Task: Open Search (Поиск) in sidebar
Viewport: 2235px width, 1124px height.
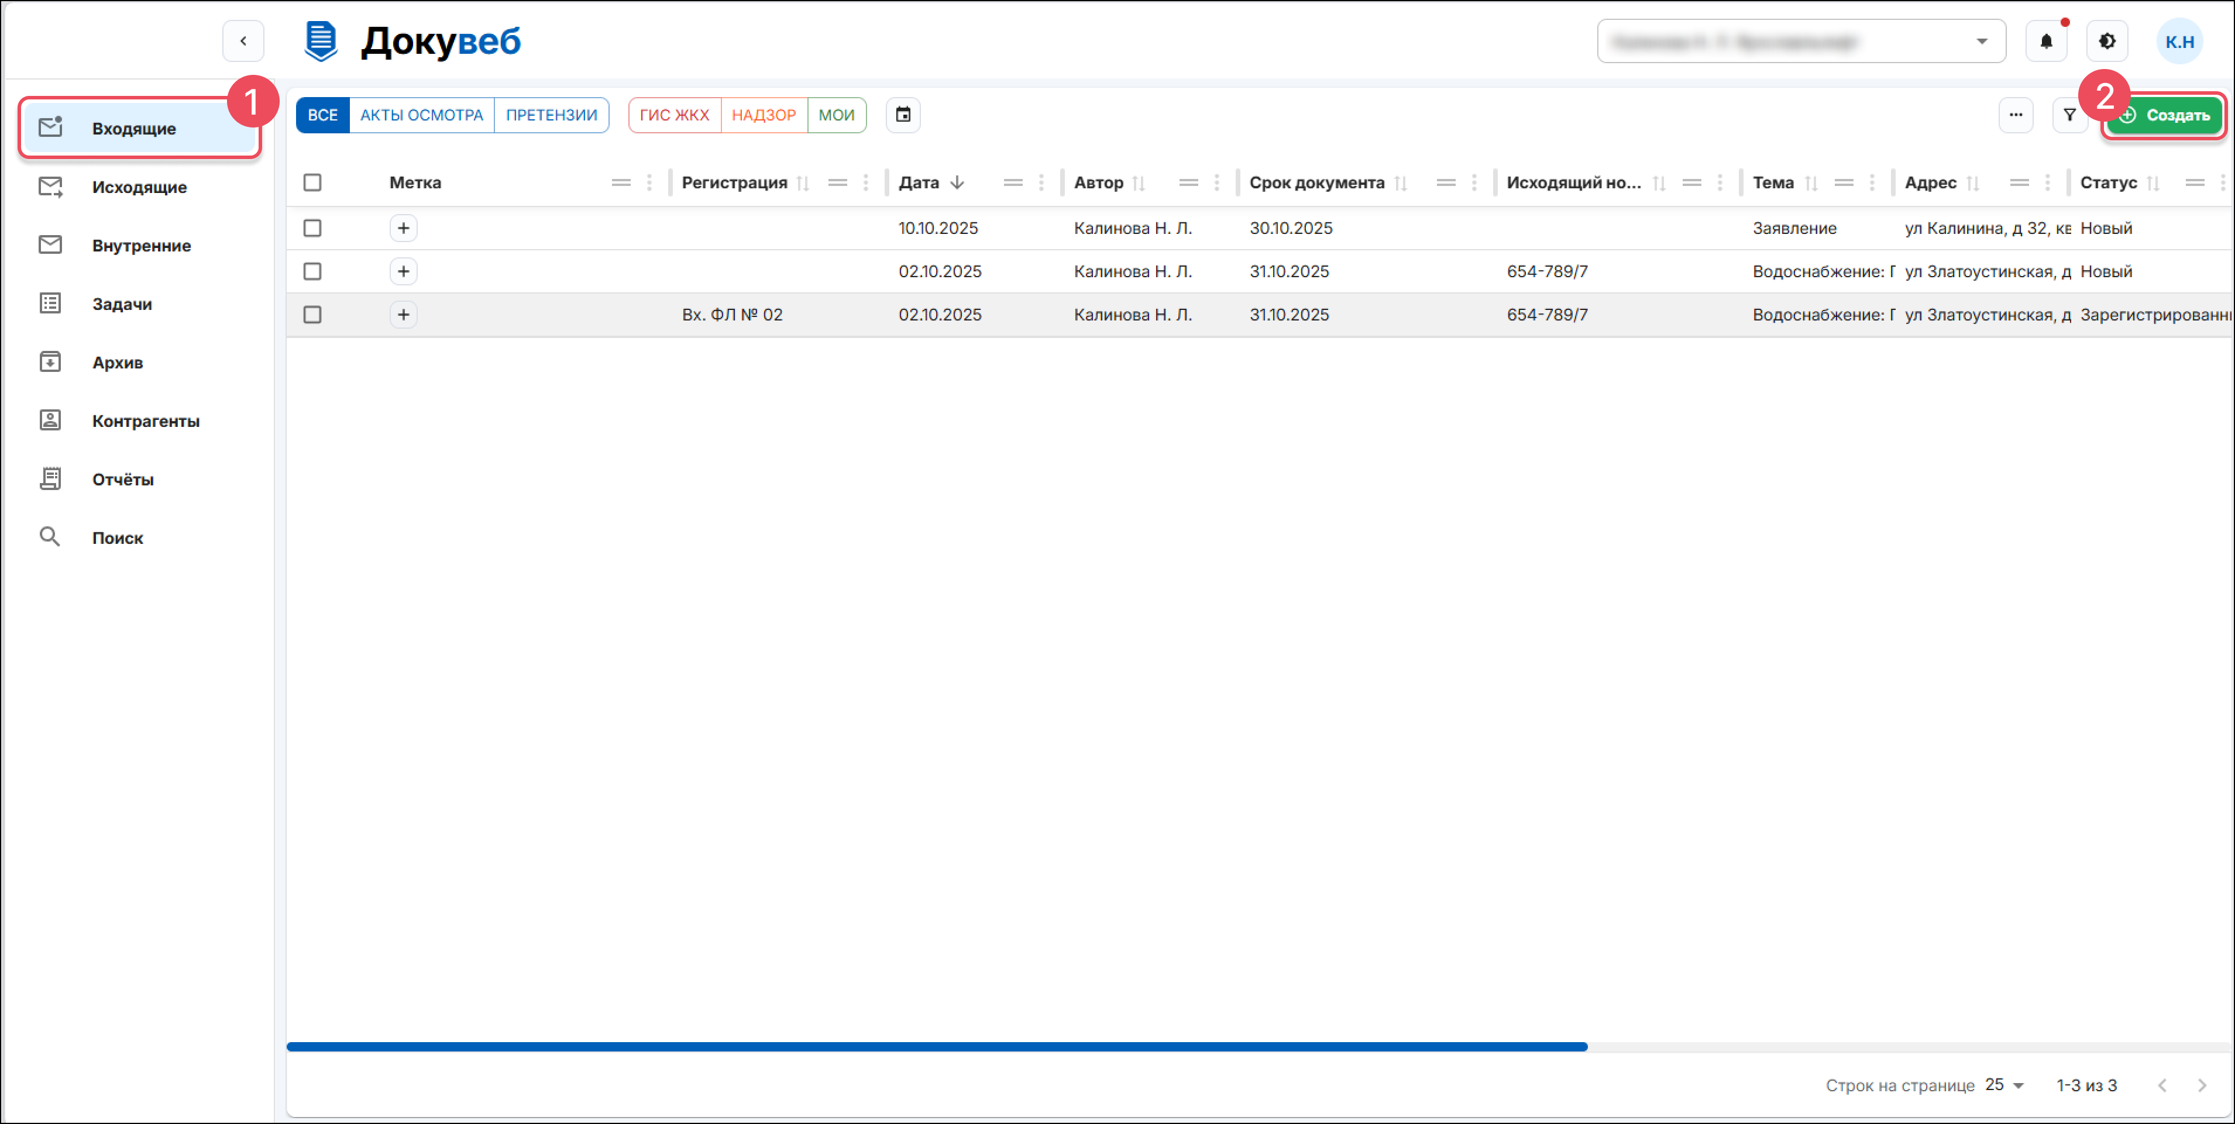Action: (117, 537)
